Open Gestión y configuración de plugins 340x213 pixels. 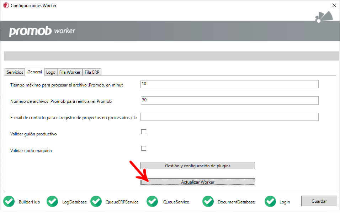(x=197, y=166)
